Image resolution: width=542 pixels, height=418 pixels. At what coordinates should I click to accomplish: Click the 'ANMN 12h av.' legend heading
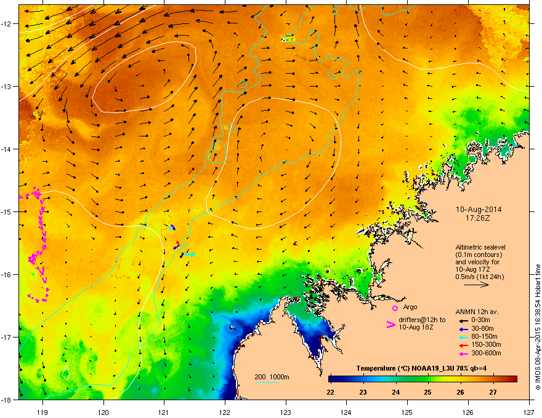(477, 312)
